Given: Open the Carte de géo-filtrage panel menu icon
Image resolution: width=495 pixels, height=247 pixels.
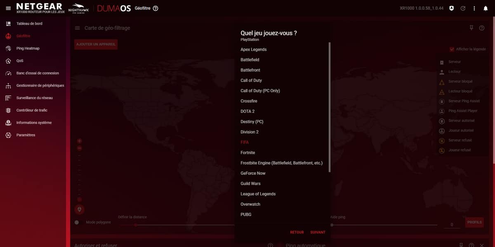Looking at the screenshot, I should coord(78,28).
